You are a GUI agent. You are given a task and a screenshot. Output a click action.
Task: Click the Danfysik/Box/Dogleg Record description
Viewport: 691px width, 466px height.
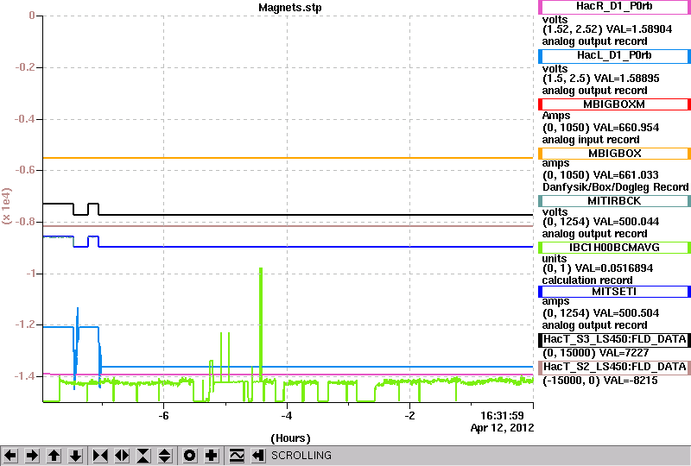pyautogui.click(x=615, y=187)
